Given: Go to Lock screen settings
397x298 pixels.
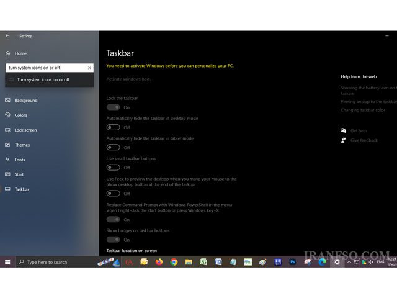Looking at the screenshot, I should coord(25,130).
